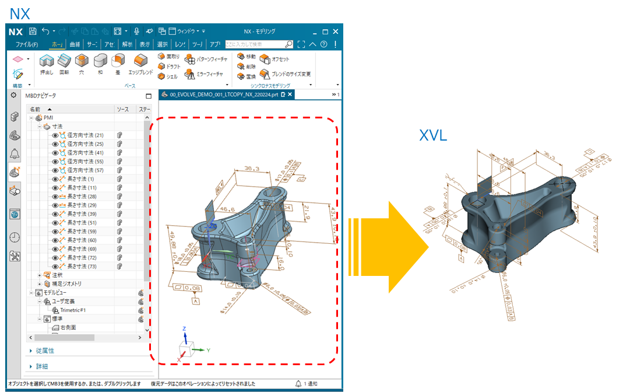Toggle visibility of 径方向寸法 (25)
The height and width of the screenshot is (392, 623).
[x=55, y=144]
